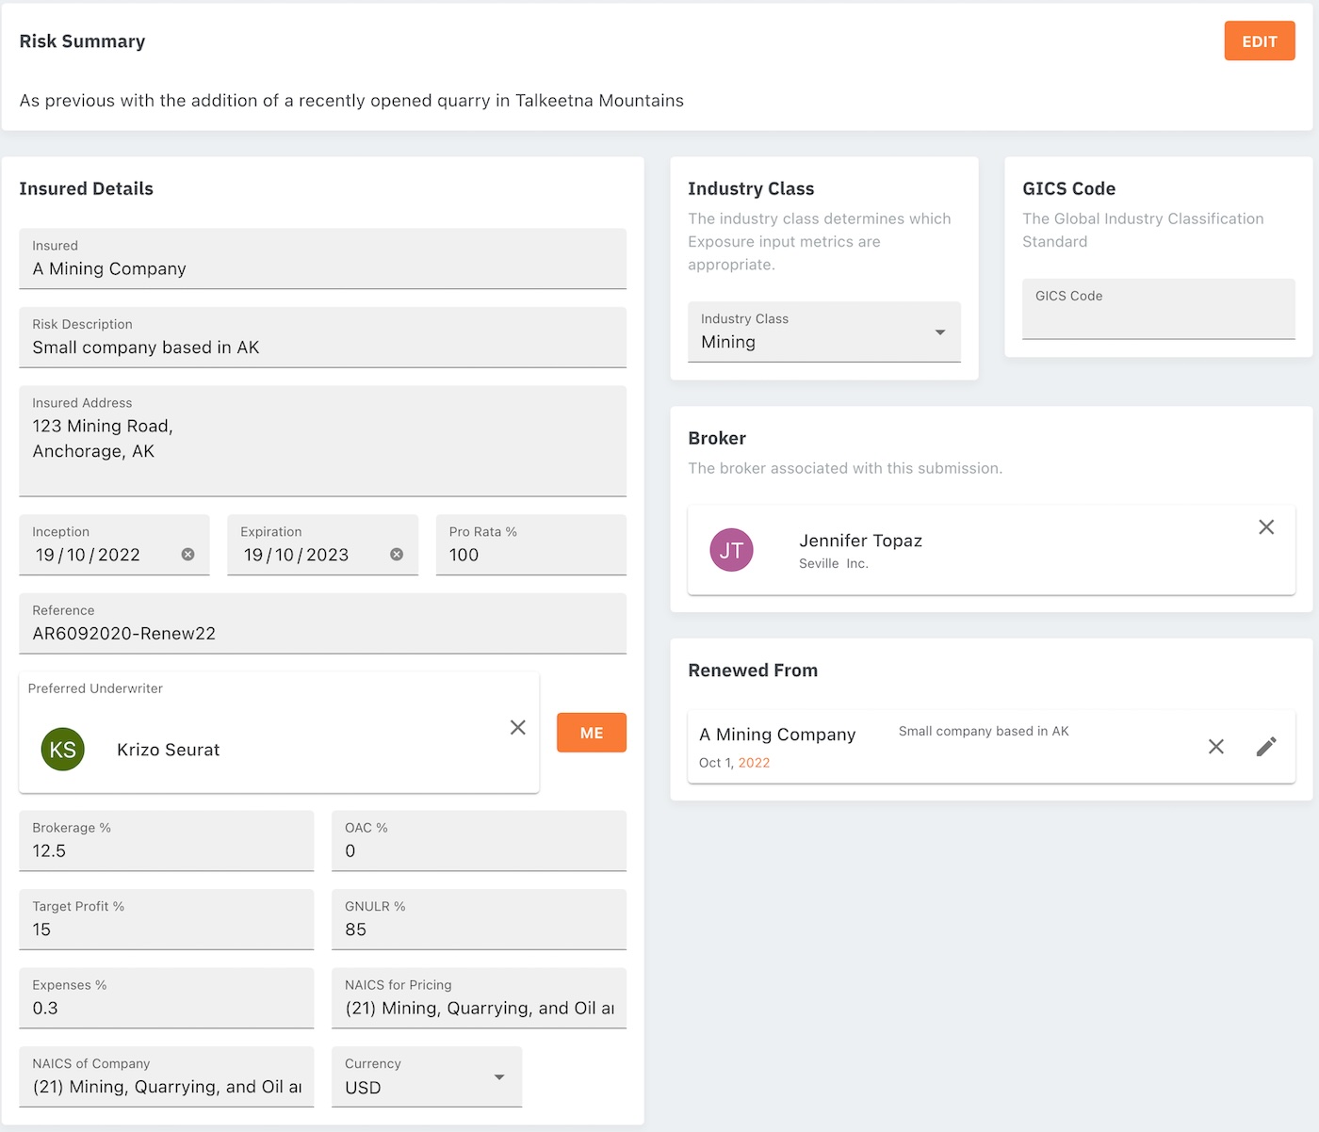Click the Expenses % field

click(167, 998)
